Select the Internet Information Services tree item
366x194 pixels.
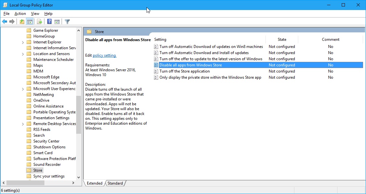coord(54,48)
